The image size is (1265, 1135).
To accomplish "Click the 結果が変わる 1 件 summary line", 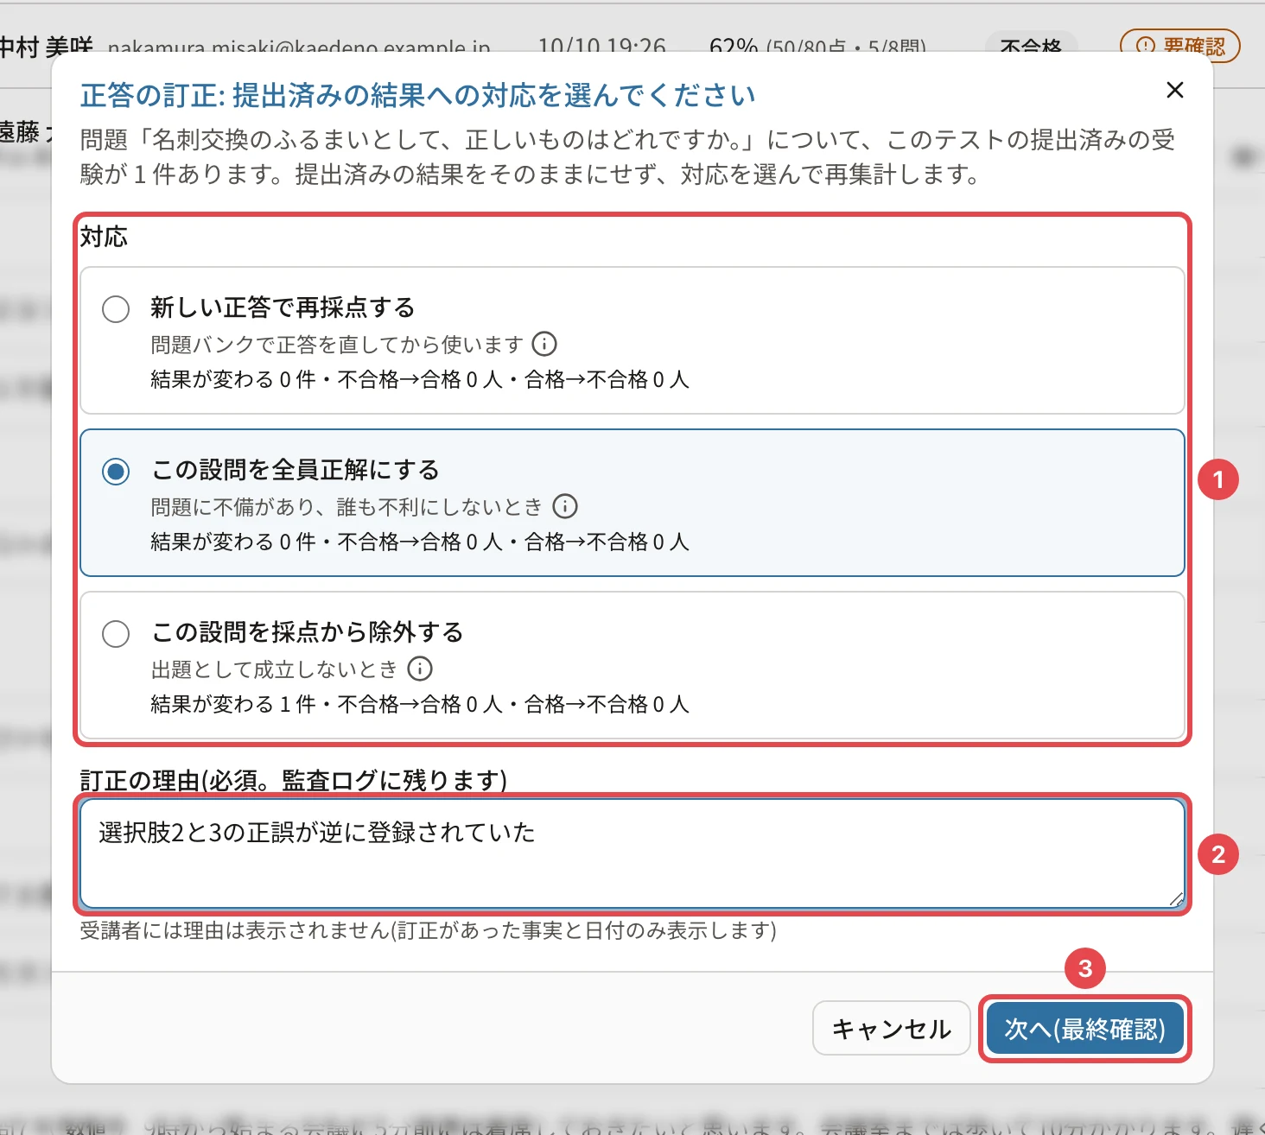I will point(420,704).
